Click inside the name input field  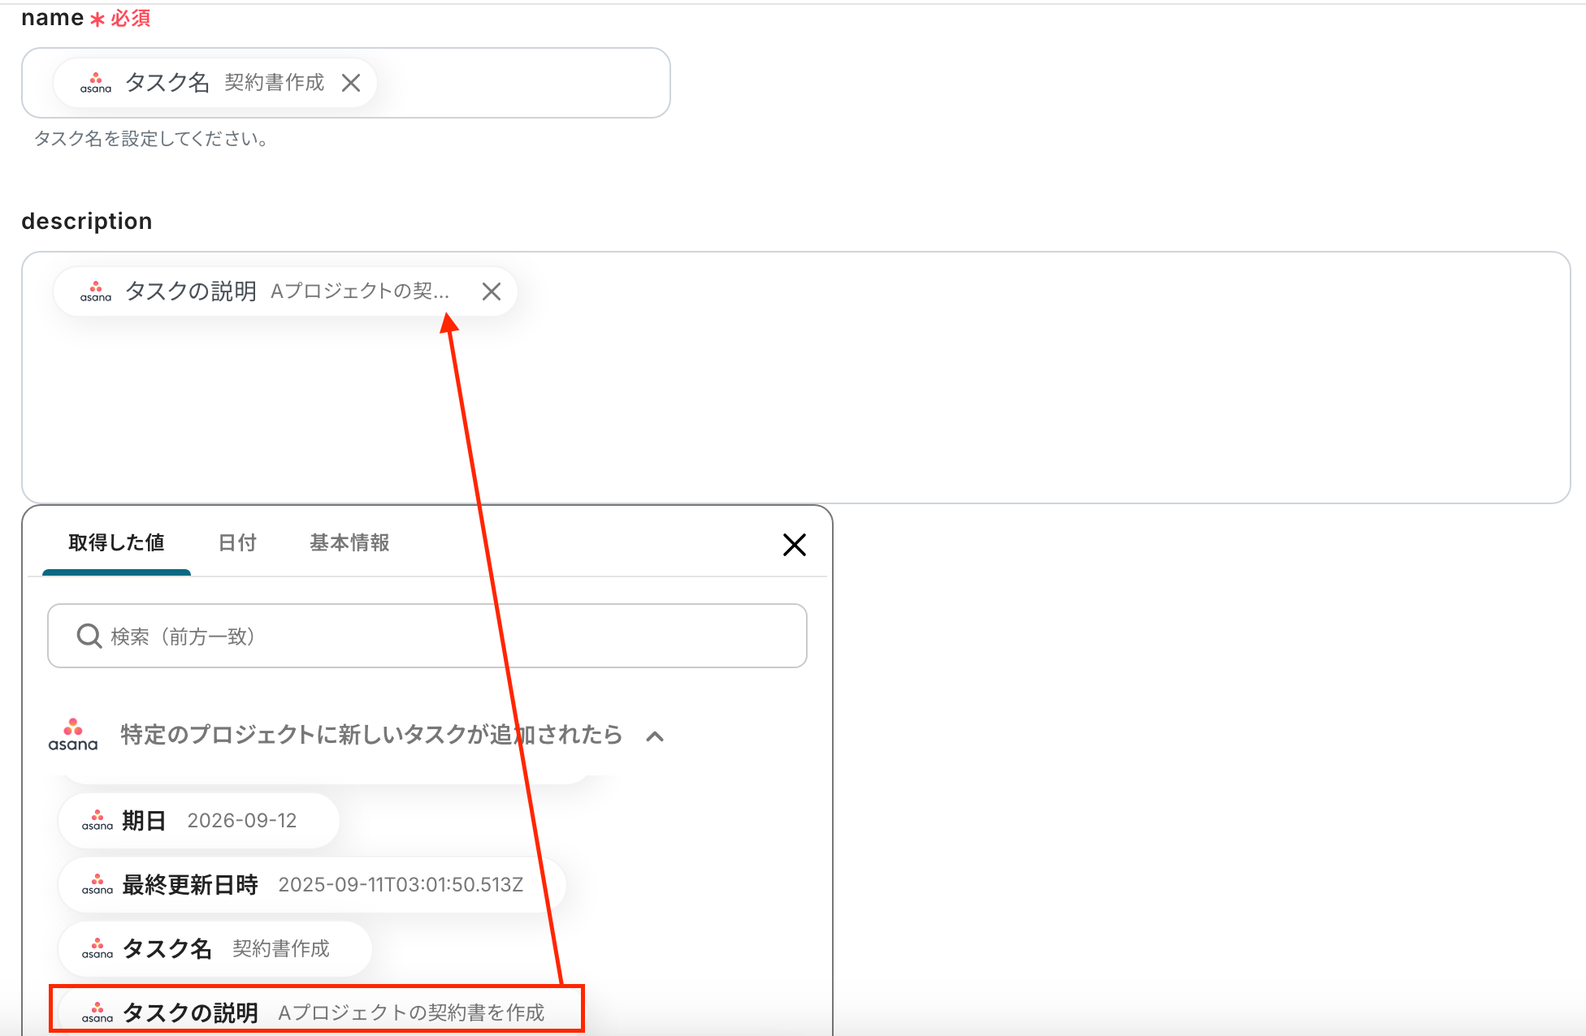click(520, 83)
